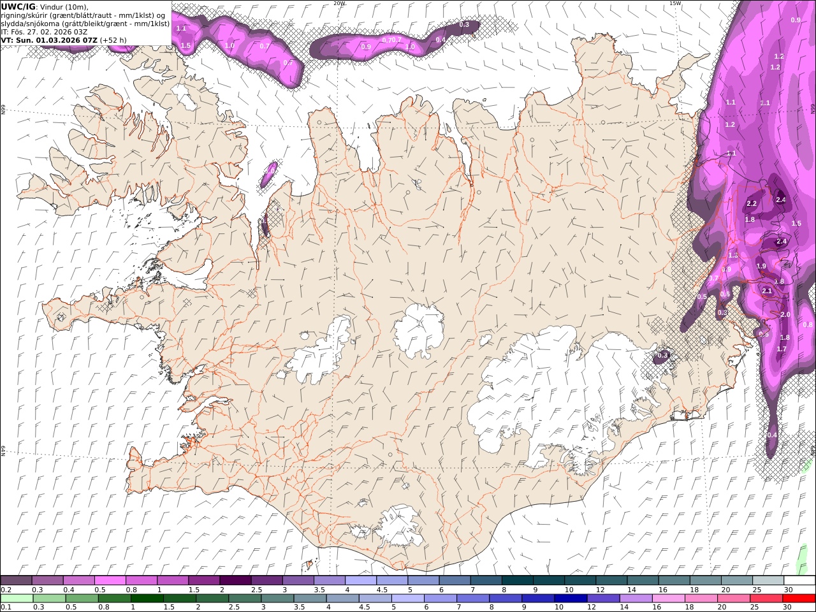Select the darkest purple swatch between 1.5 and 2
Image resolution: width=816 pixels, height=612 pixels.
[x=235, y=581]
